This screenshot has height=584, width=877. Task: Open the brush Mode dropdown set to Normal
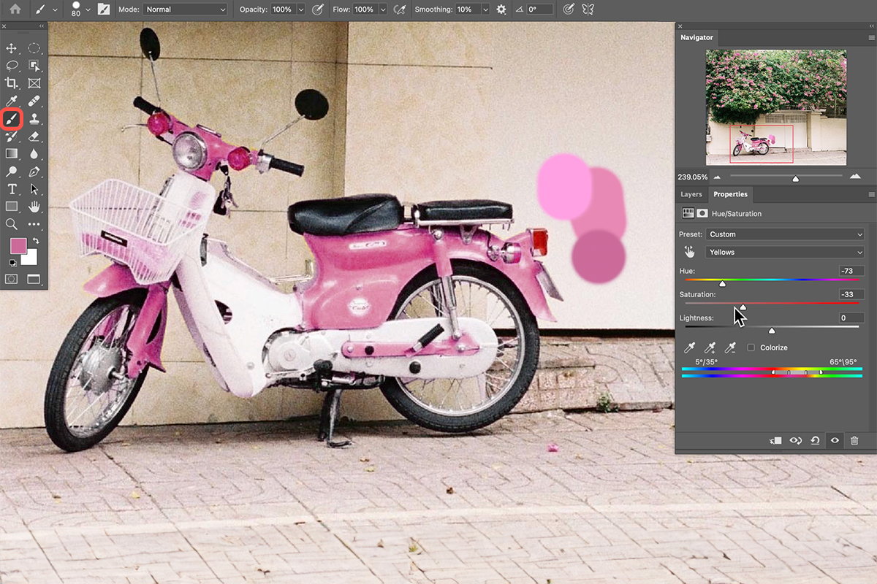[185, 9]
